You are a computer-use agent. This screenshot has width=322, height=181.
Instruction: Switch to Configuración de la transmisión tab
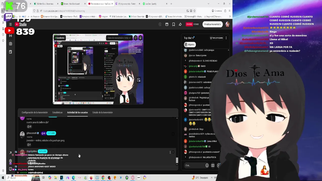pyautogui.click(x=35, y=112)
